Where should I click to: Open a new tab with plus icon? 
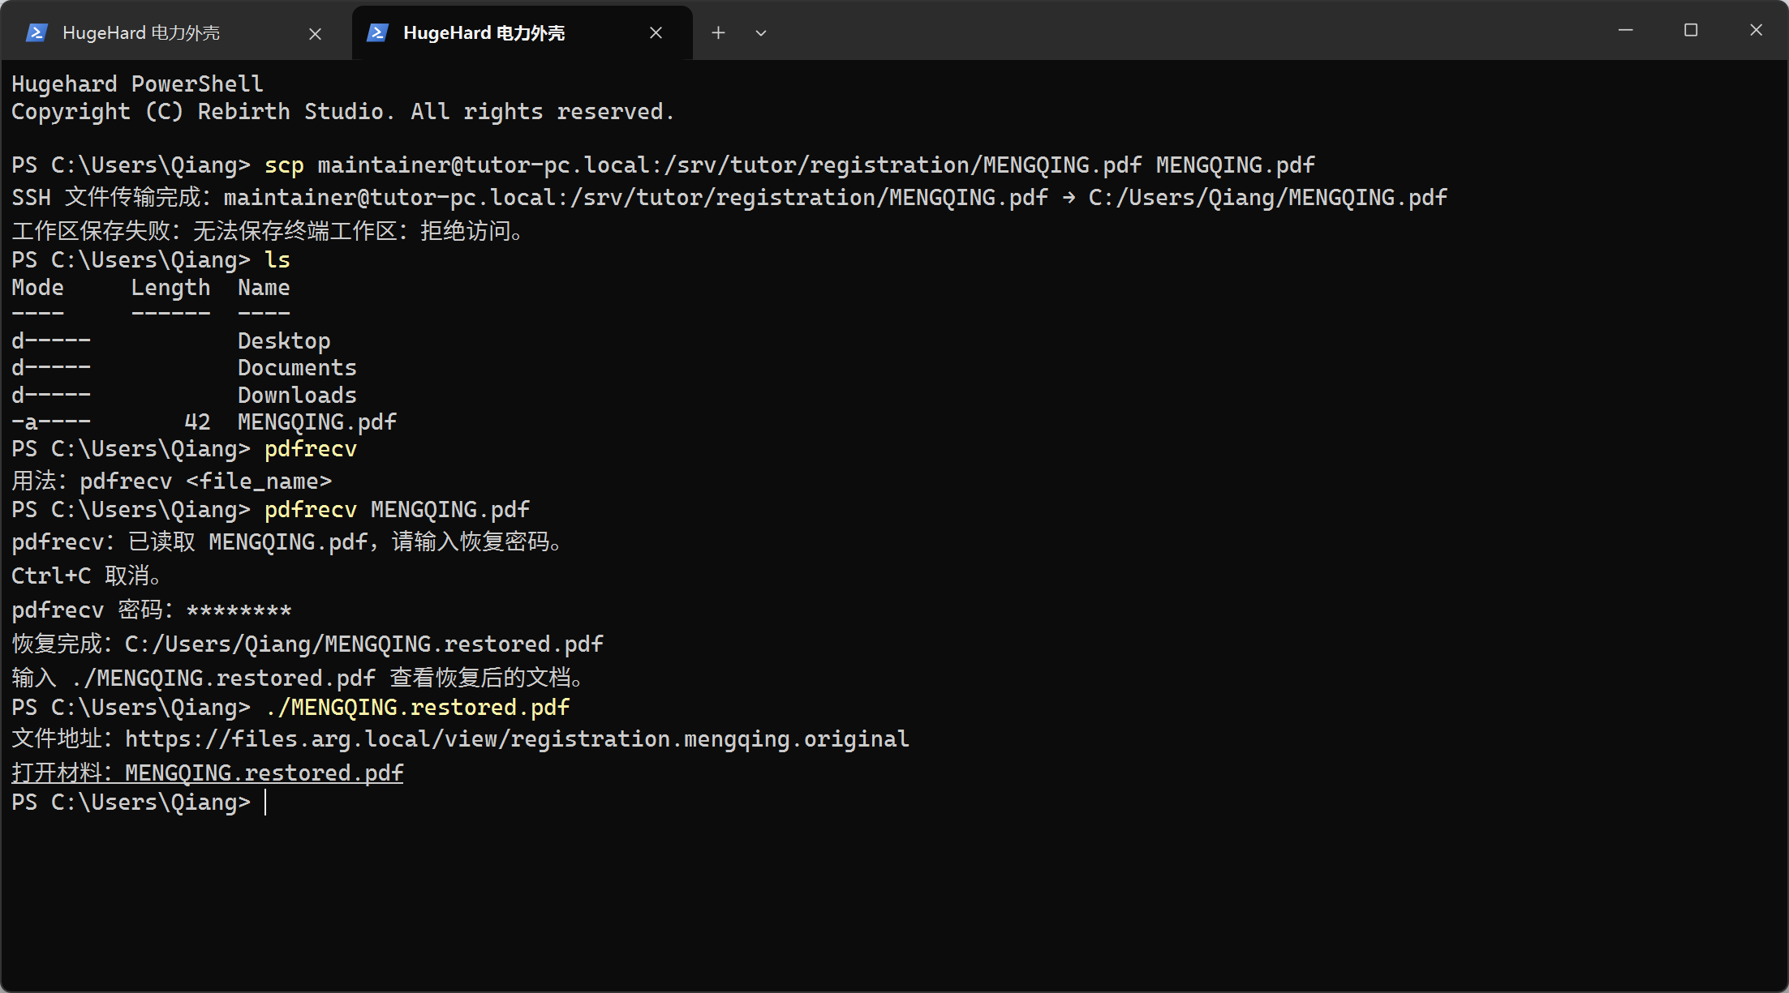718,32
